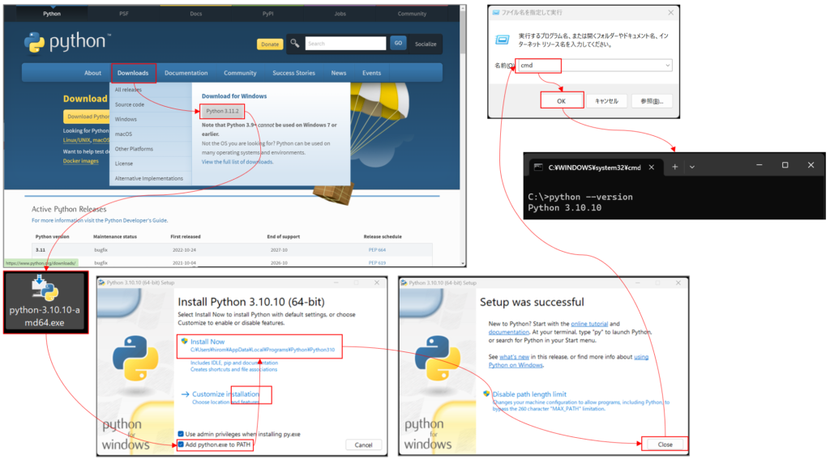
Task: Click the yellow Donate button
Action: point(270,45)
